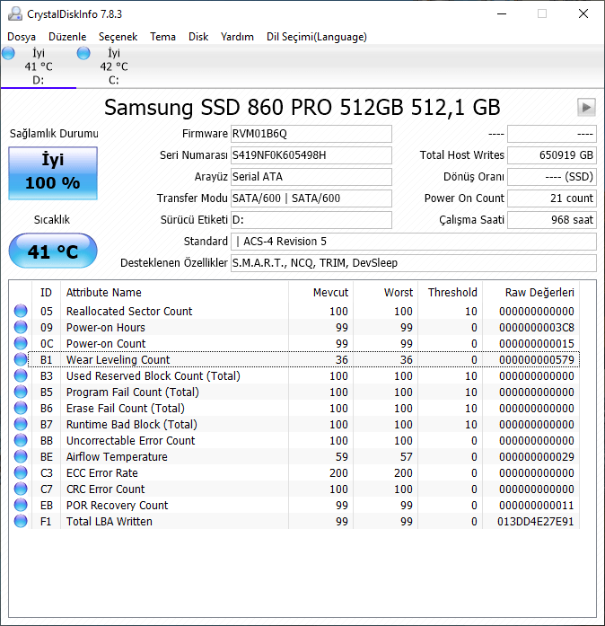Open the Yardım menu

237,37
